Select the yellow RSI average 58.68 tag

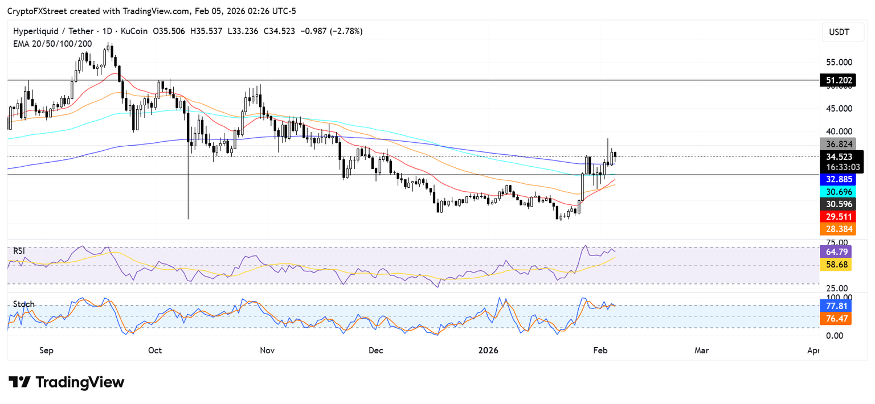[835, 265]
